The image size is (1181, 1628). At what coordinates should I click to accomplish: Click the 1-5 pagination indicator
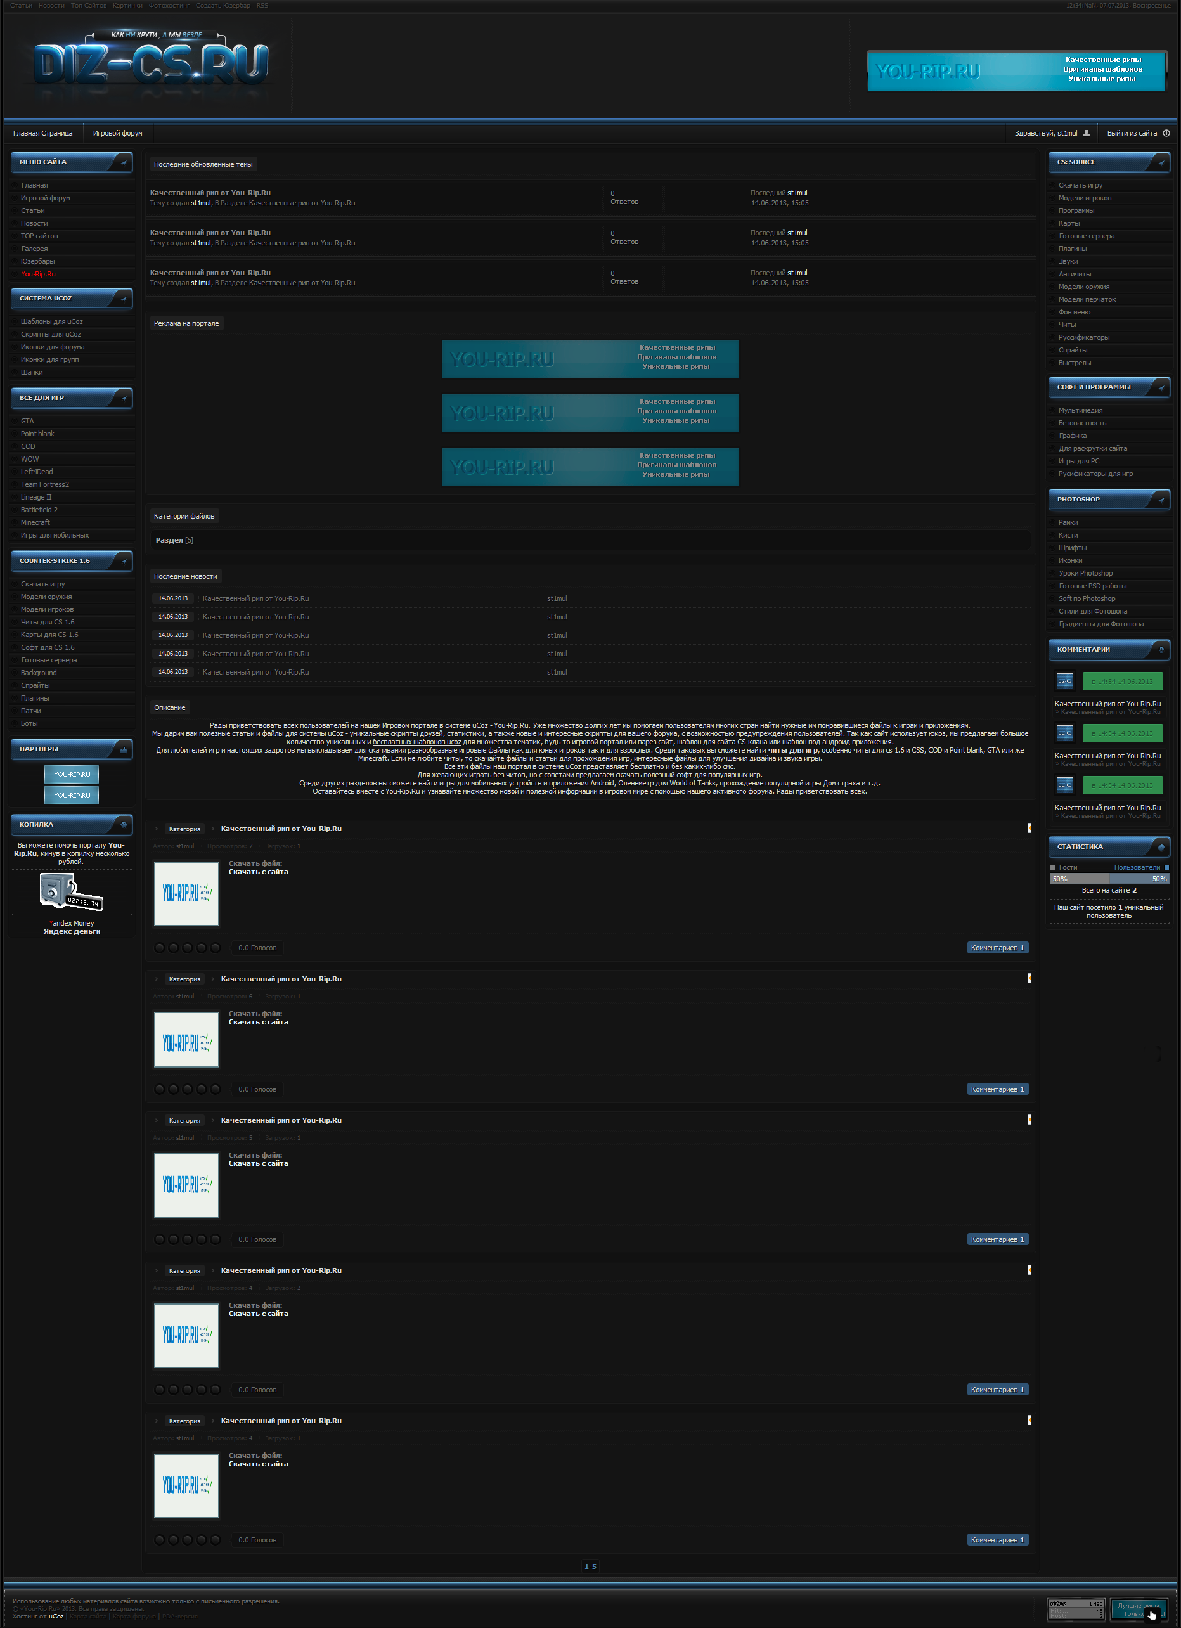590,1567
